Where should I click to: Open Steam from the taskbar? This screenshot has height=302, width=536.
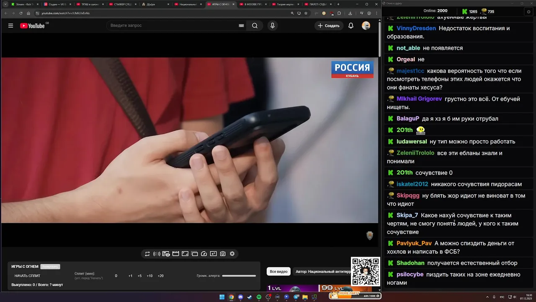pyautogui.click(x=250, y=297)
